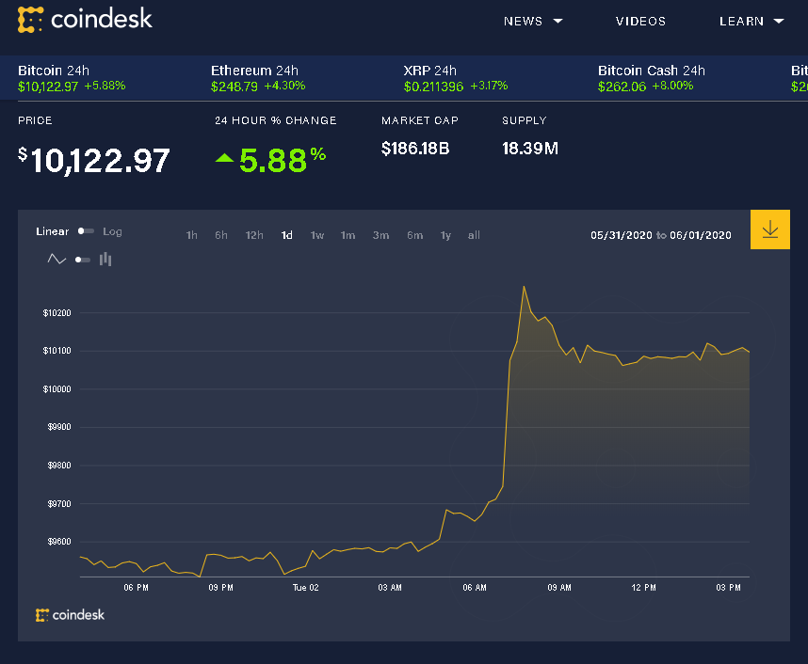Download chart data with the yellow arrow button
808x664 pixels.
click(770, 229)
